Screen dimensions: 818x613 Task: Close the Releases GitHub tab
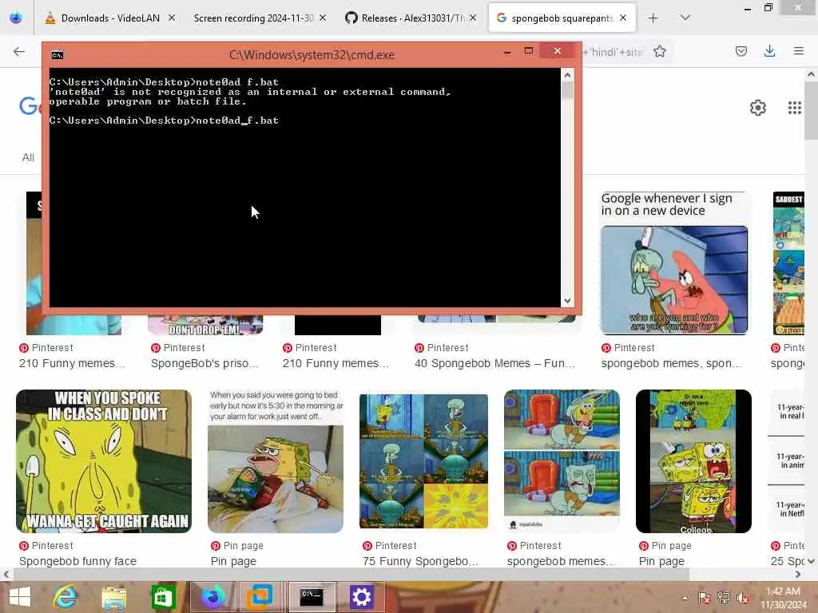(x=473, y=18)
